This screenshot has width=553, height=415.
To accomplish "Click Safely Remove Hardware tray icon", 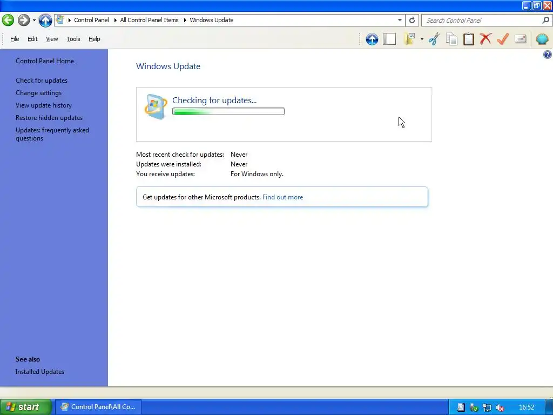I will click(474, 407).
